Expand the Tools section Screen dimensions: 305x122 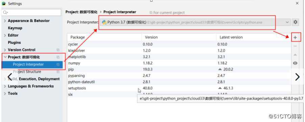pyautogui.click(x=5, y=93)
